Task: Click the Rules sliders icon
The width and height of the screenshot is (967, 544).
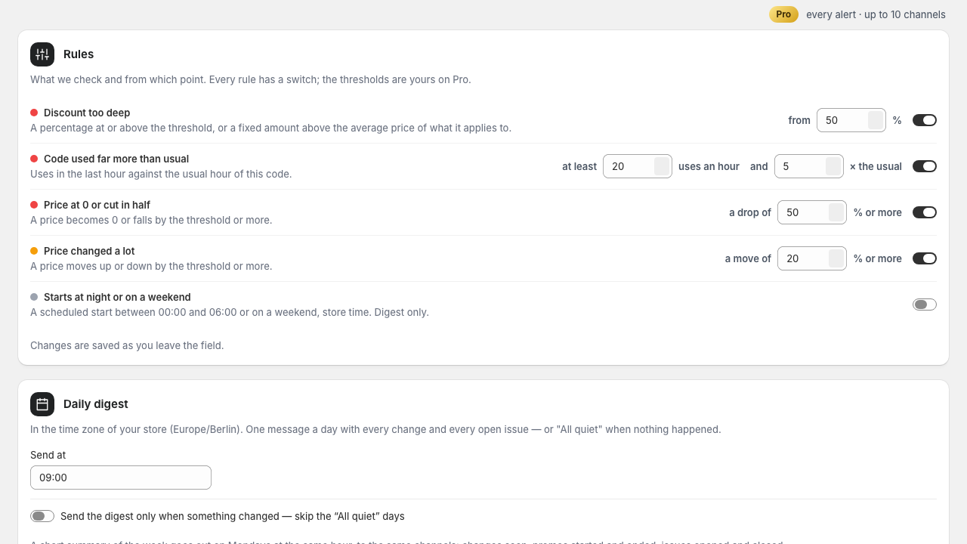Action: click(42, 54)
